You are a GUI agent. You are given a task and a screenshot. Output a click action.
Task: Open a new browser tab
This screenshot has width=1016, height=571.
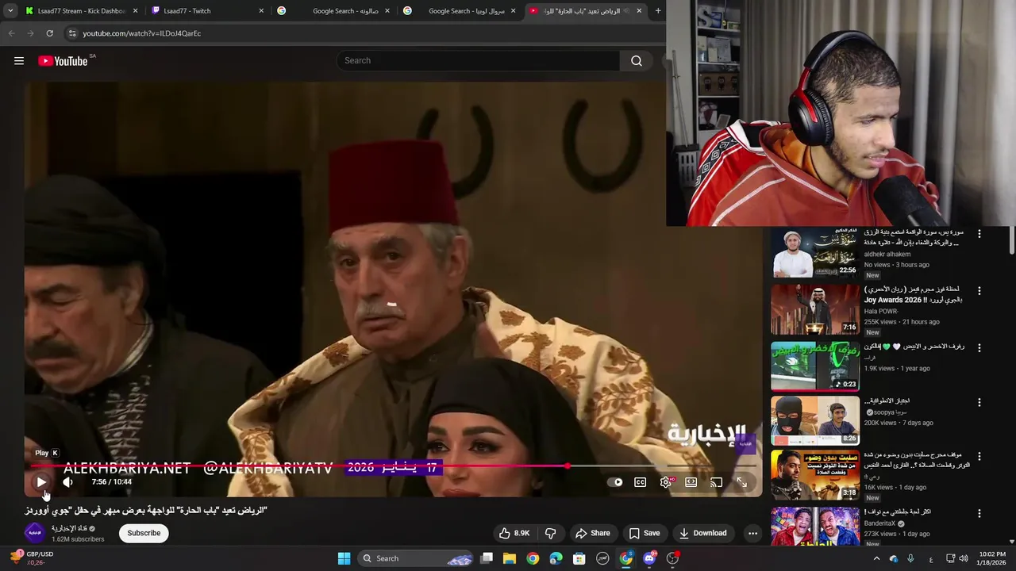pyautogui.click(x=658, y=11)
